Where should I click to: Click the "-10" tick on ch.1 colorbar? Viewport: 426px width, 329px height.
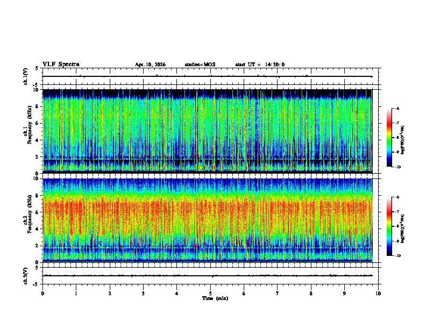pos(397,167)
